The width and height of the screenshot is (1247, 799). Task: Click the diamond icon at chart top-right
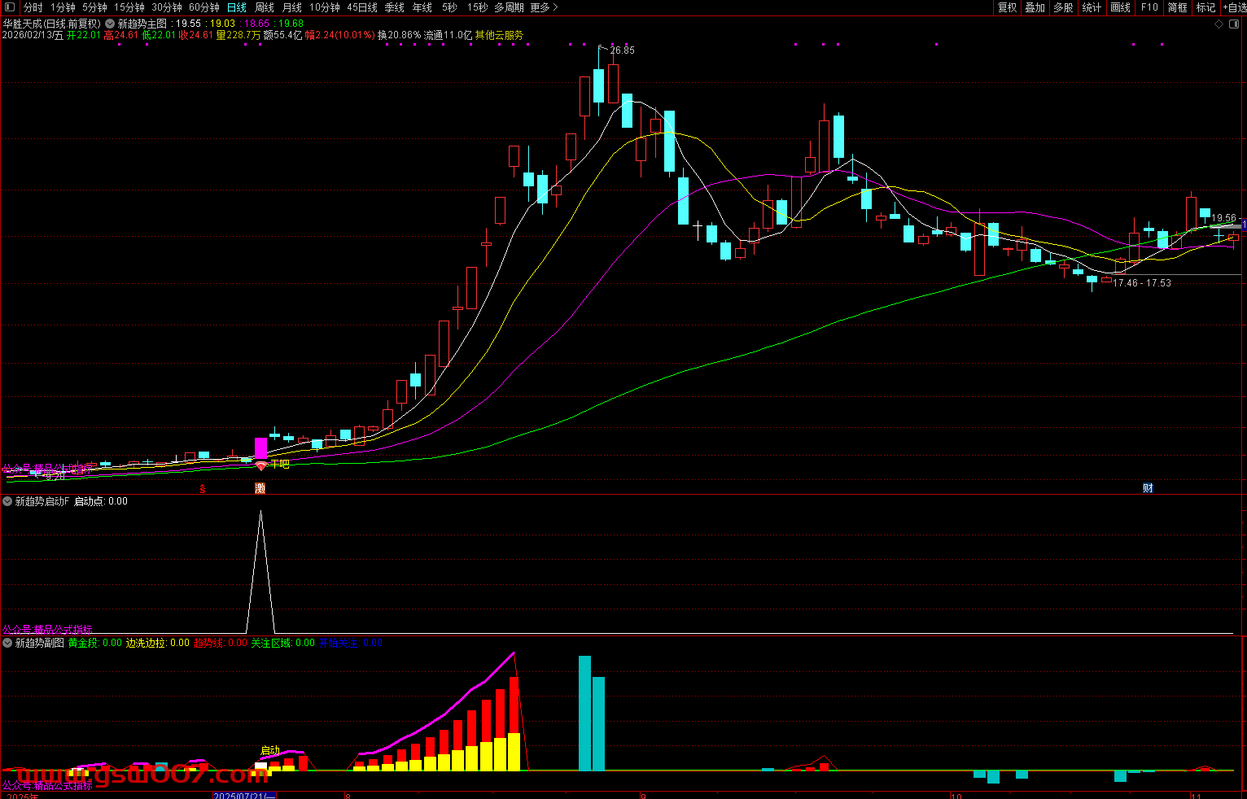[x=1219, y=24]
